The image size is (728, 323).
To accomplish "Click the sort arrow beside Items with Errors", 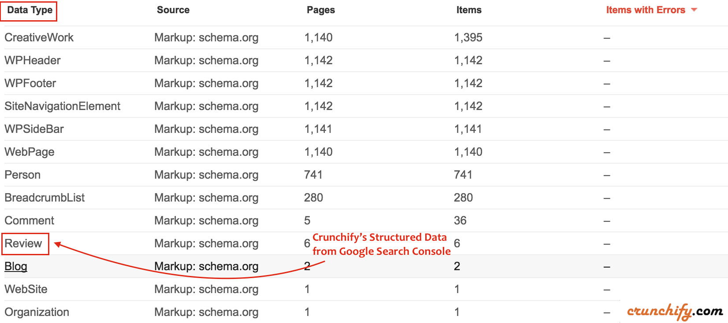I will (x=694, y=10).
